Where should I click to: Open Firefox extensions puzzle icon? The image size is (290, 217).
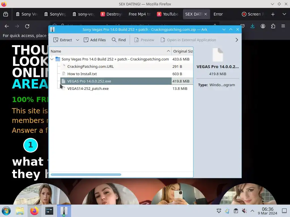tap(273, 26)
